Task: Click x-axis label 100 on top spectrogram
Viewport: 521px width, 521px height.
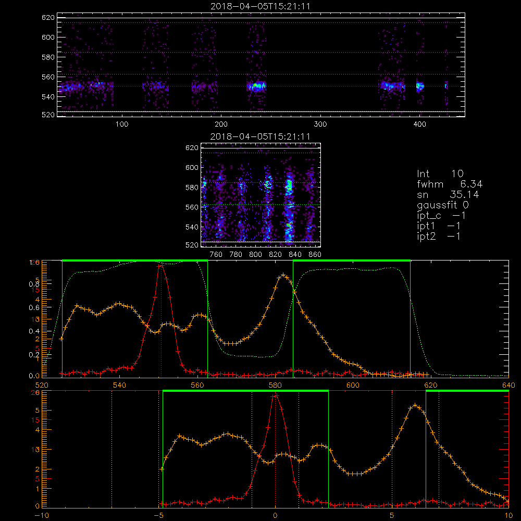Action: (x=121, y=125)
